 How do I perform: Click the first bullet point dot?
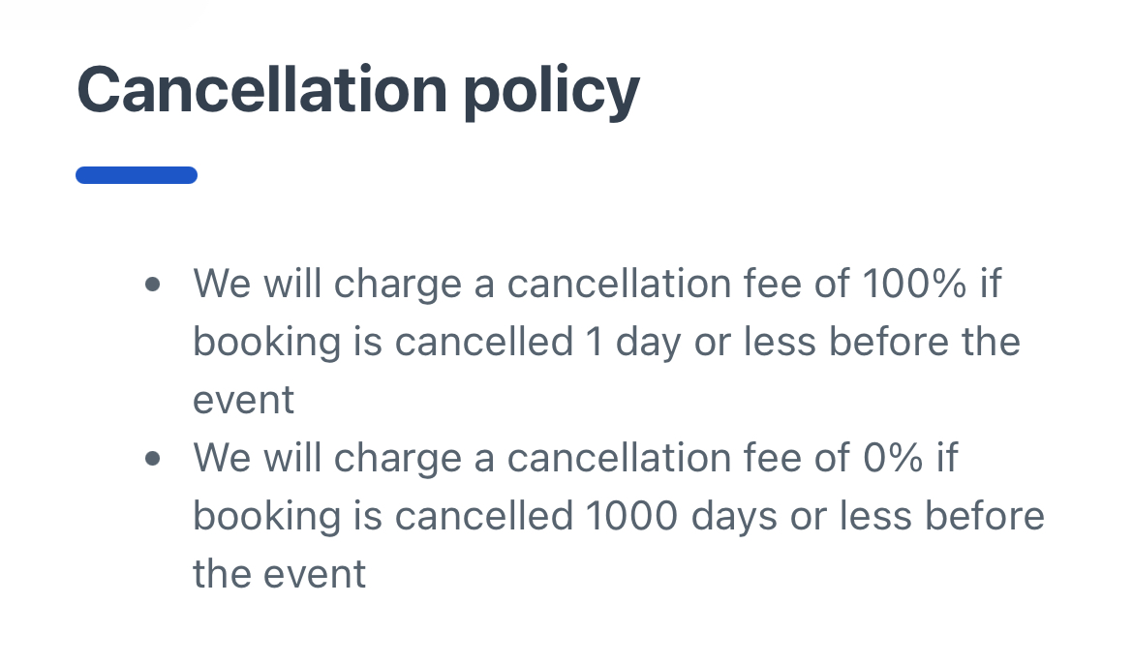(x=151, y=285)
